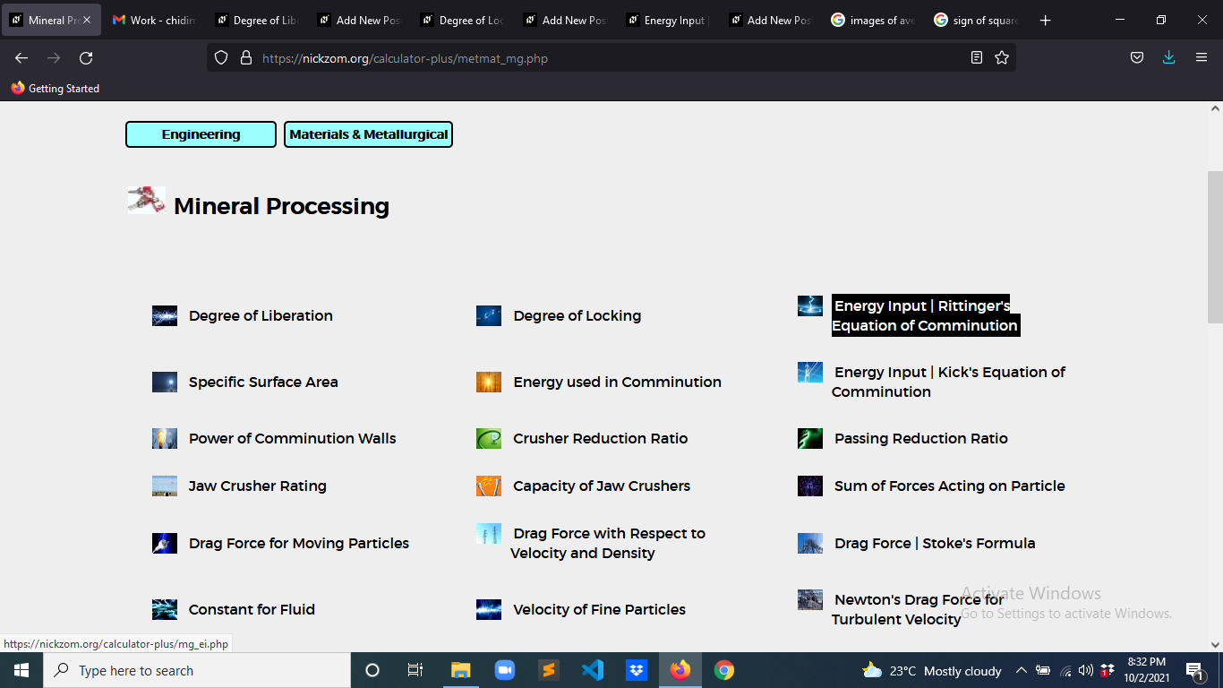The image size is (1223, 688).
Task: Switch to the Degree of Liberation tab
Action: pos(257,20)
